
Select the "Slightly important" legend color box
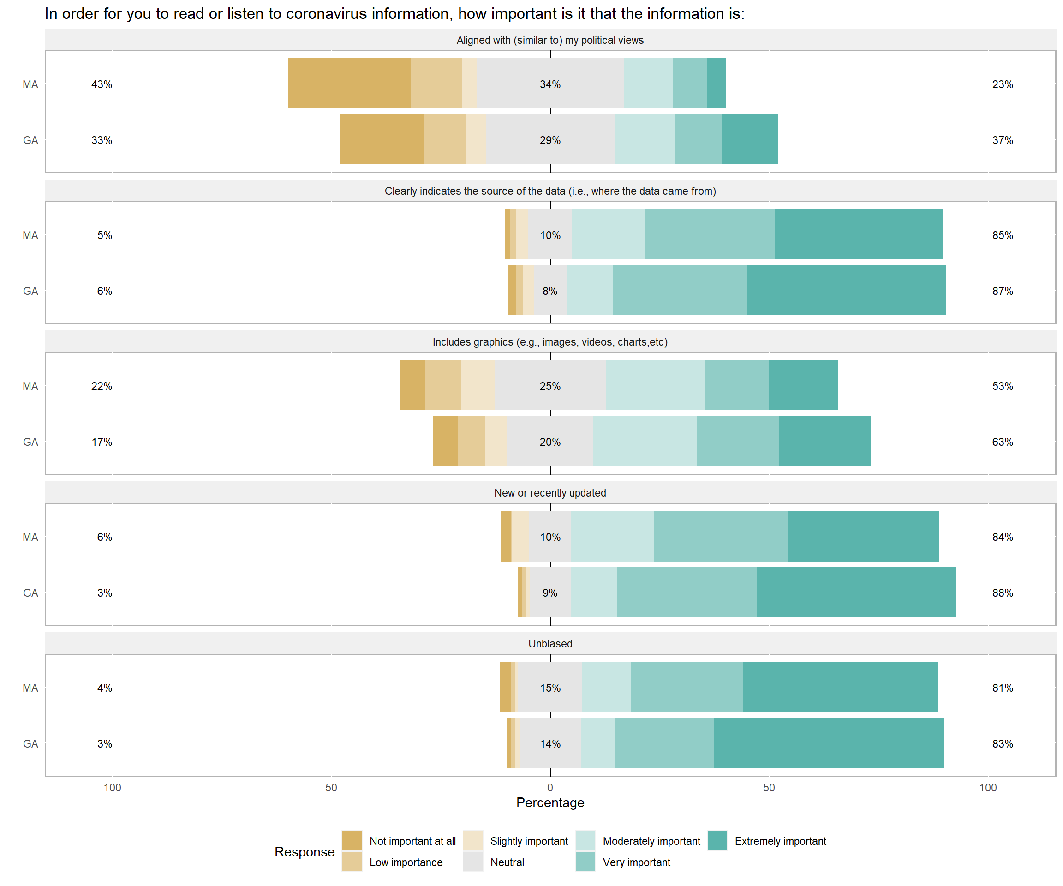coord(473,840)
